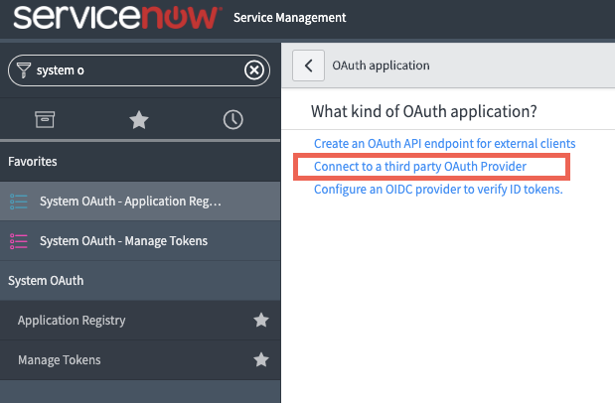Clear the navigator filter text
The width and height of the screenshot is (615, 403).
point(254,70)
